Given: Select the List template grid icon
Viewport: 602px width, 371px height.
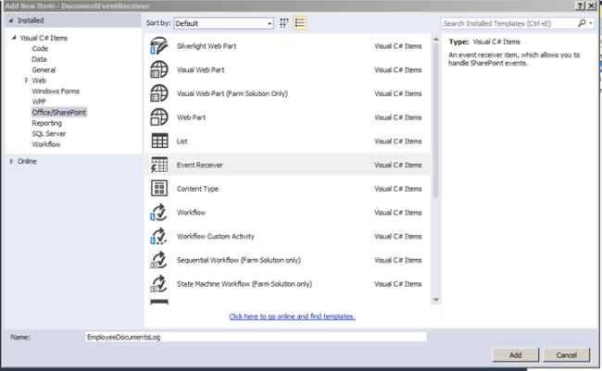Looking at the screenshot, I should 159,141.
